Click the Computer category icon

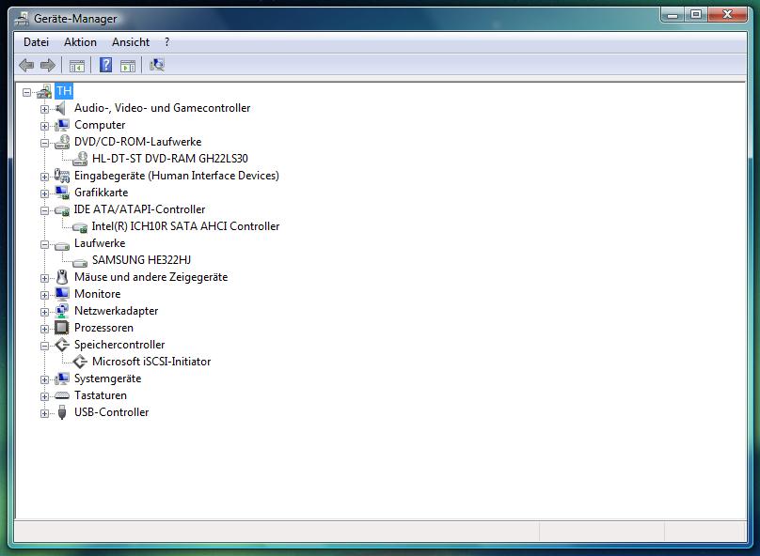(61, 125)
